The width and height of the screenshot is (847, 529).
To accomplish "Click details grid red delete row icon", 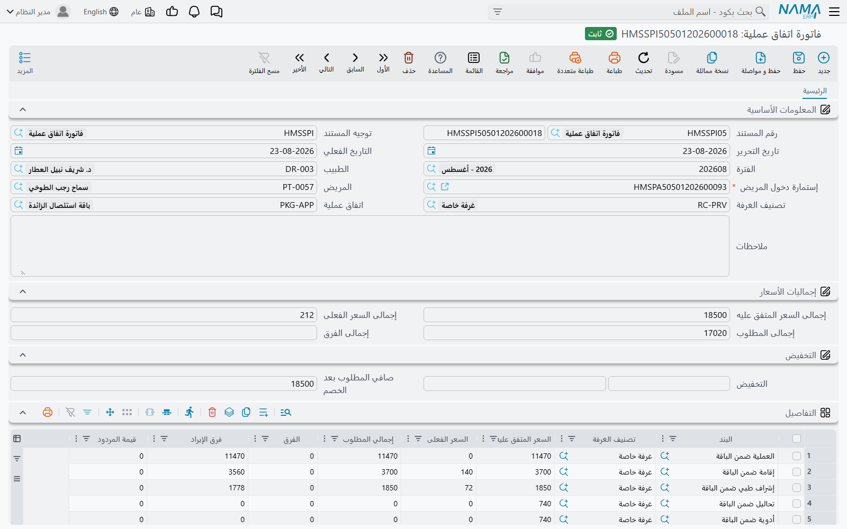I will (212, 412).
